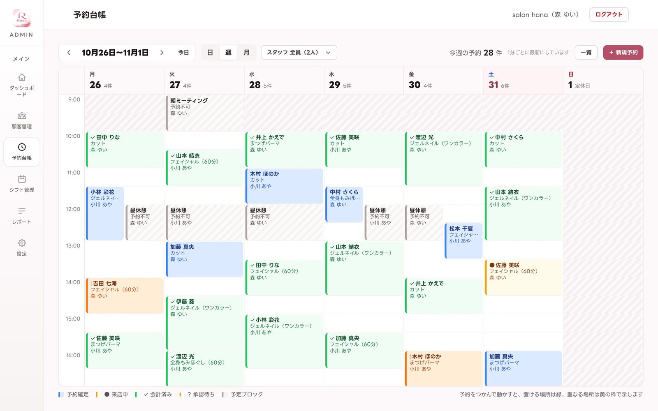Open 加藤 真央 まつげパーマ on Saturday
The width and height of the screenshot is (658, 411).
coord(524,369)
